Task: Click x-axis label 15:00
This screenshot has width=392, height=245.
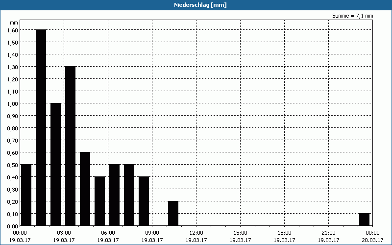Action: click(x=241, y=233)
